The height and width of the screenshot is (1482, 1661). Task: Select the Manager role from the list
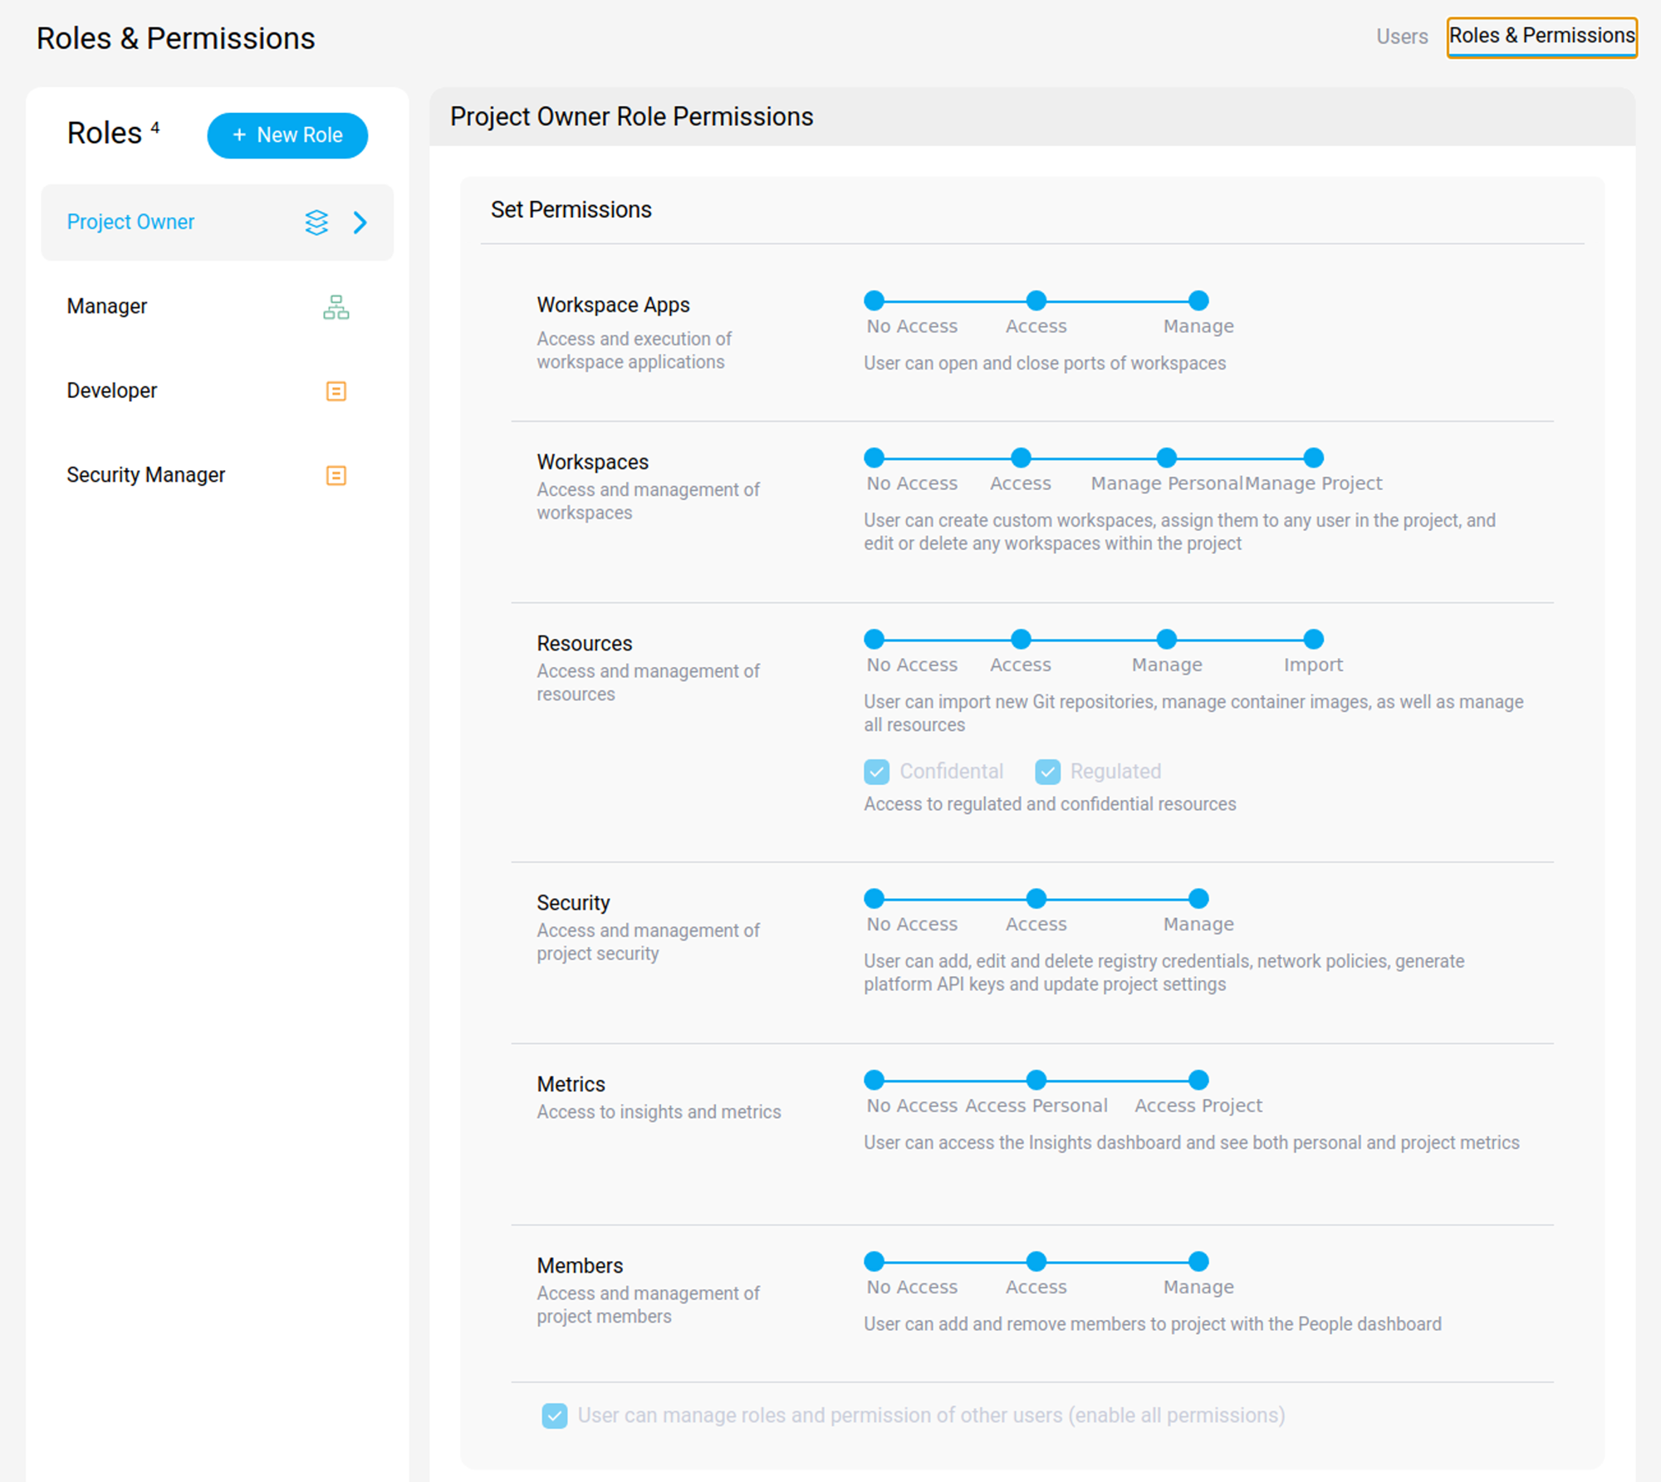tap(106, 307)
